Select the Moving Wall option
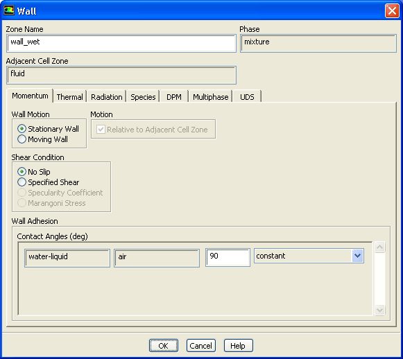This screenshot has width=403, height=359. [22, 139]
